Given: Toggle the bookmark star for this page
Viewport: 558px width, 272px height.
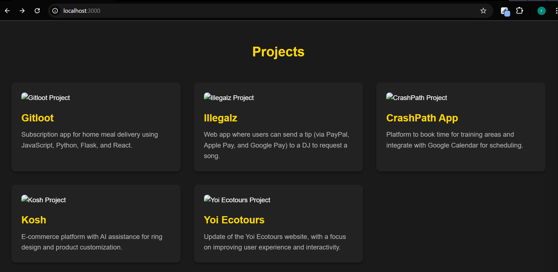Looking at the screenshot, I should 483,11.
